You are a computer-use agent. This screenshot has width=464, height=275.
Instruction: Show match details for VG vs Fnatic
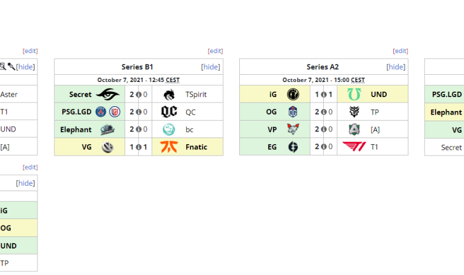(x=138, y=147)
